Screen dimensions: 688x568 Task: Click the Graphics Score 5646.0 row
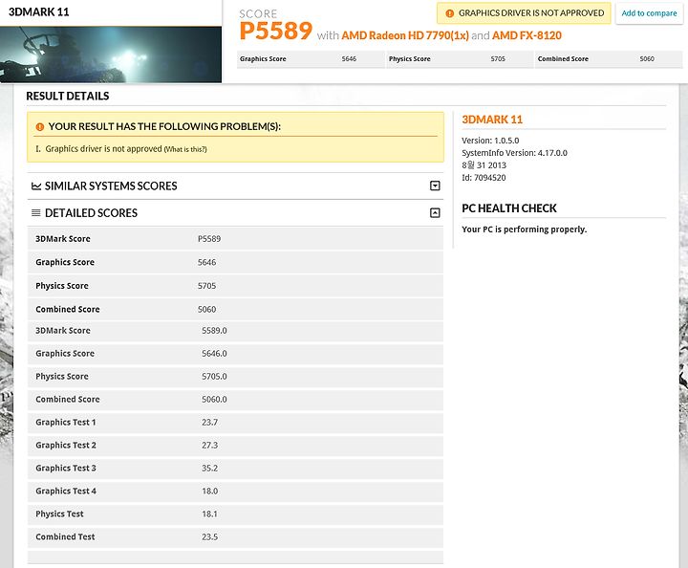click(235, 354)
